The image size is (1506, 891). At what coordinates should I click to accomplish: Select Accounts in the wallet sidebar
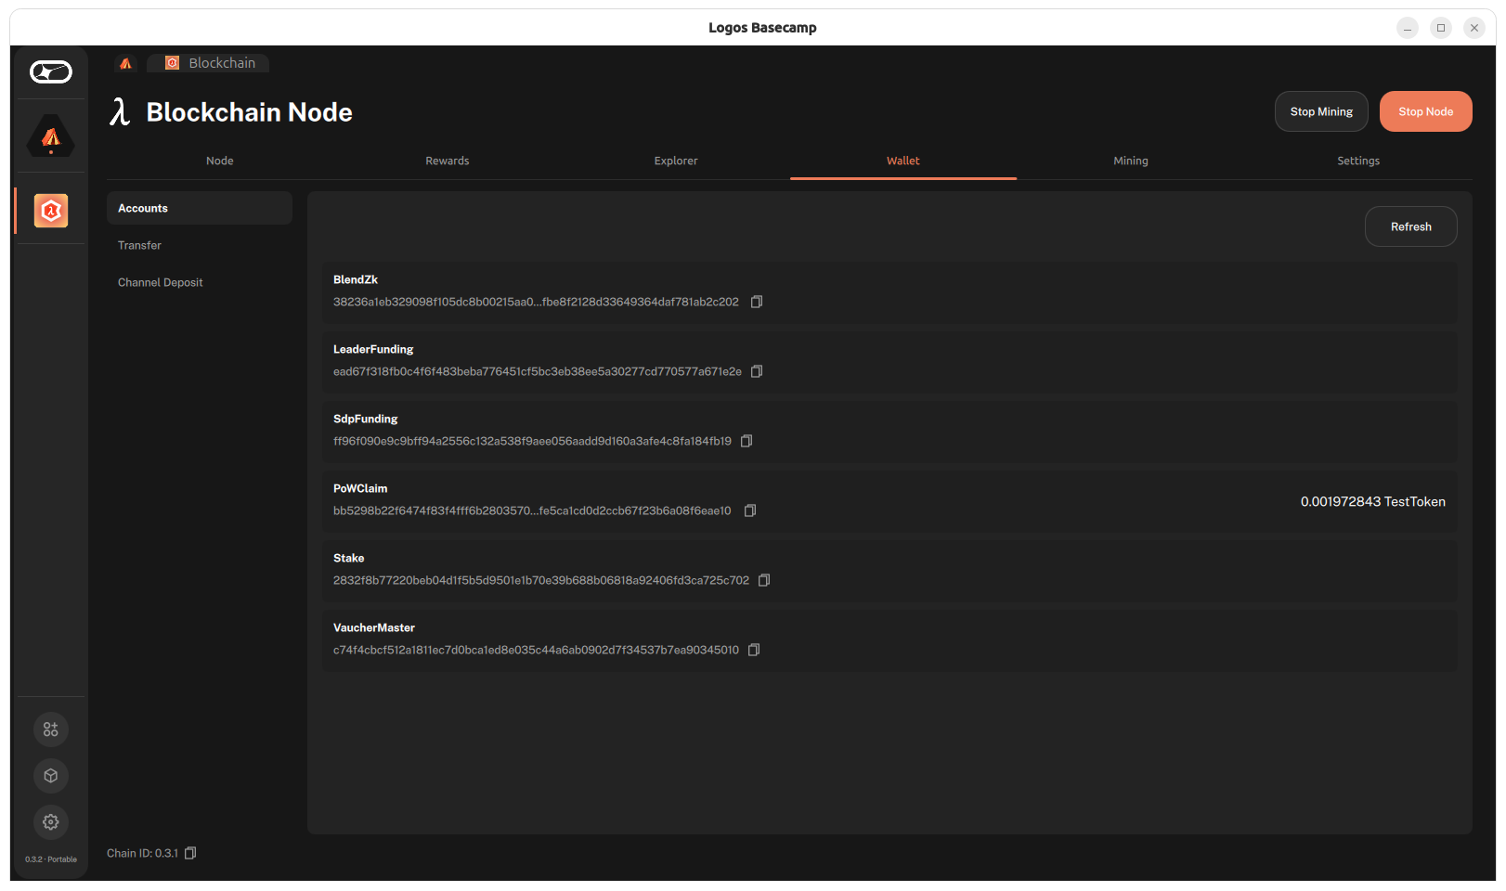200,208
